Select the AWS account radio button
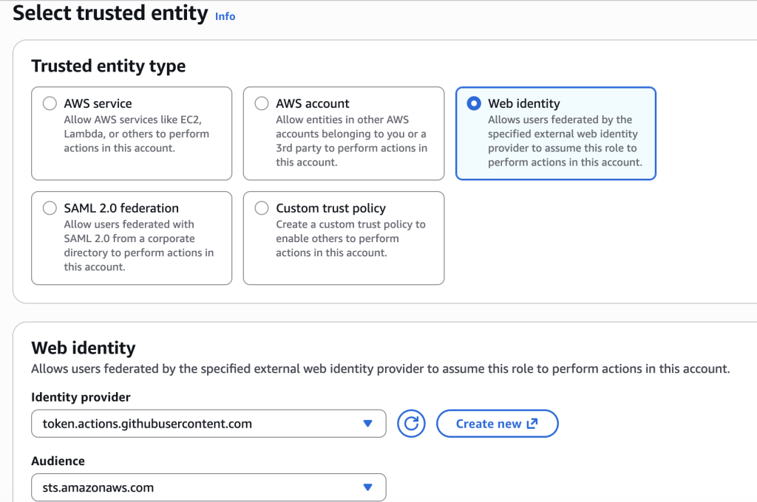The image size is (757, 502). tap(262, 103)
